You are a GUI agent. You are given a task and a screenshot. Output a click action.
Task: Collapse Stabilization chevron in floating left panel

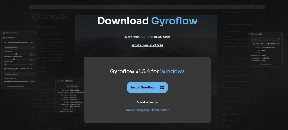coord(35,38)
